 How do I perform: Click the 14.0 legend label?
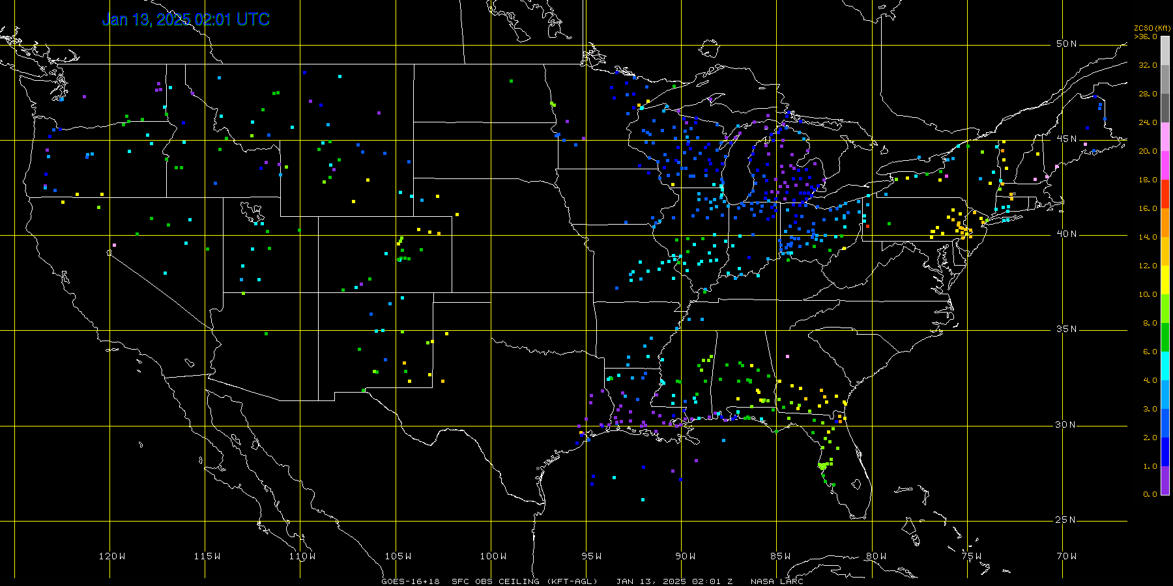[1148, 237]
